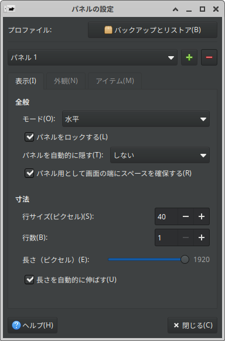Click the 行サイズ(ピクセル)(S): label
This screenshot has height=341, width=225.
(58, 216)
